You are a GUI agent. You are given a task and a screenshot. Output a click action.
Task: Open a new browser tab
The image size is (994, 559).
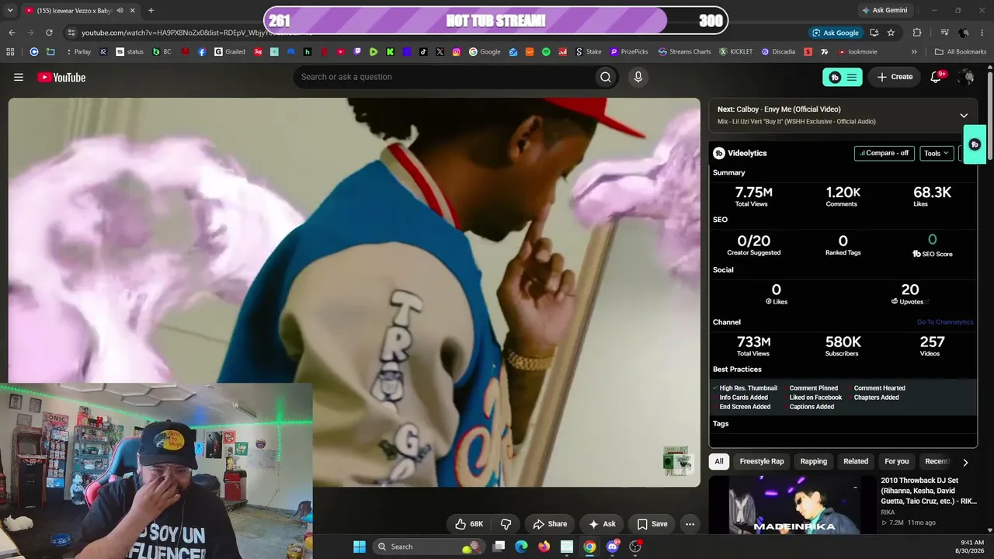pos(151,11)
